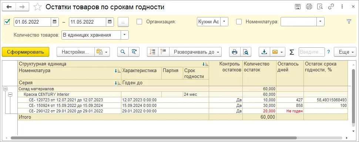The width and height of the screenshot is (359, 142).
Task: Click the magnifier search icon in toolbar
Action: [123, 52]
